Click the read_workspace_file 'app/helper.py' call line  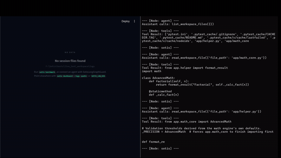[x=201, y=112]
